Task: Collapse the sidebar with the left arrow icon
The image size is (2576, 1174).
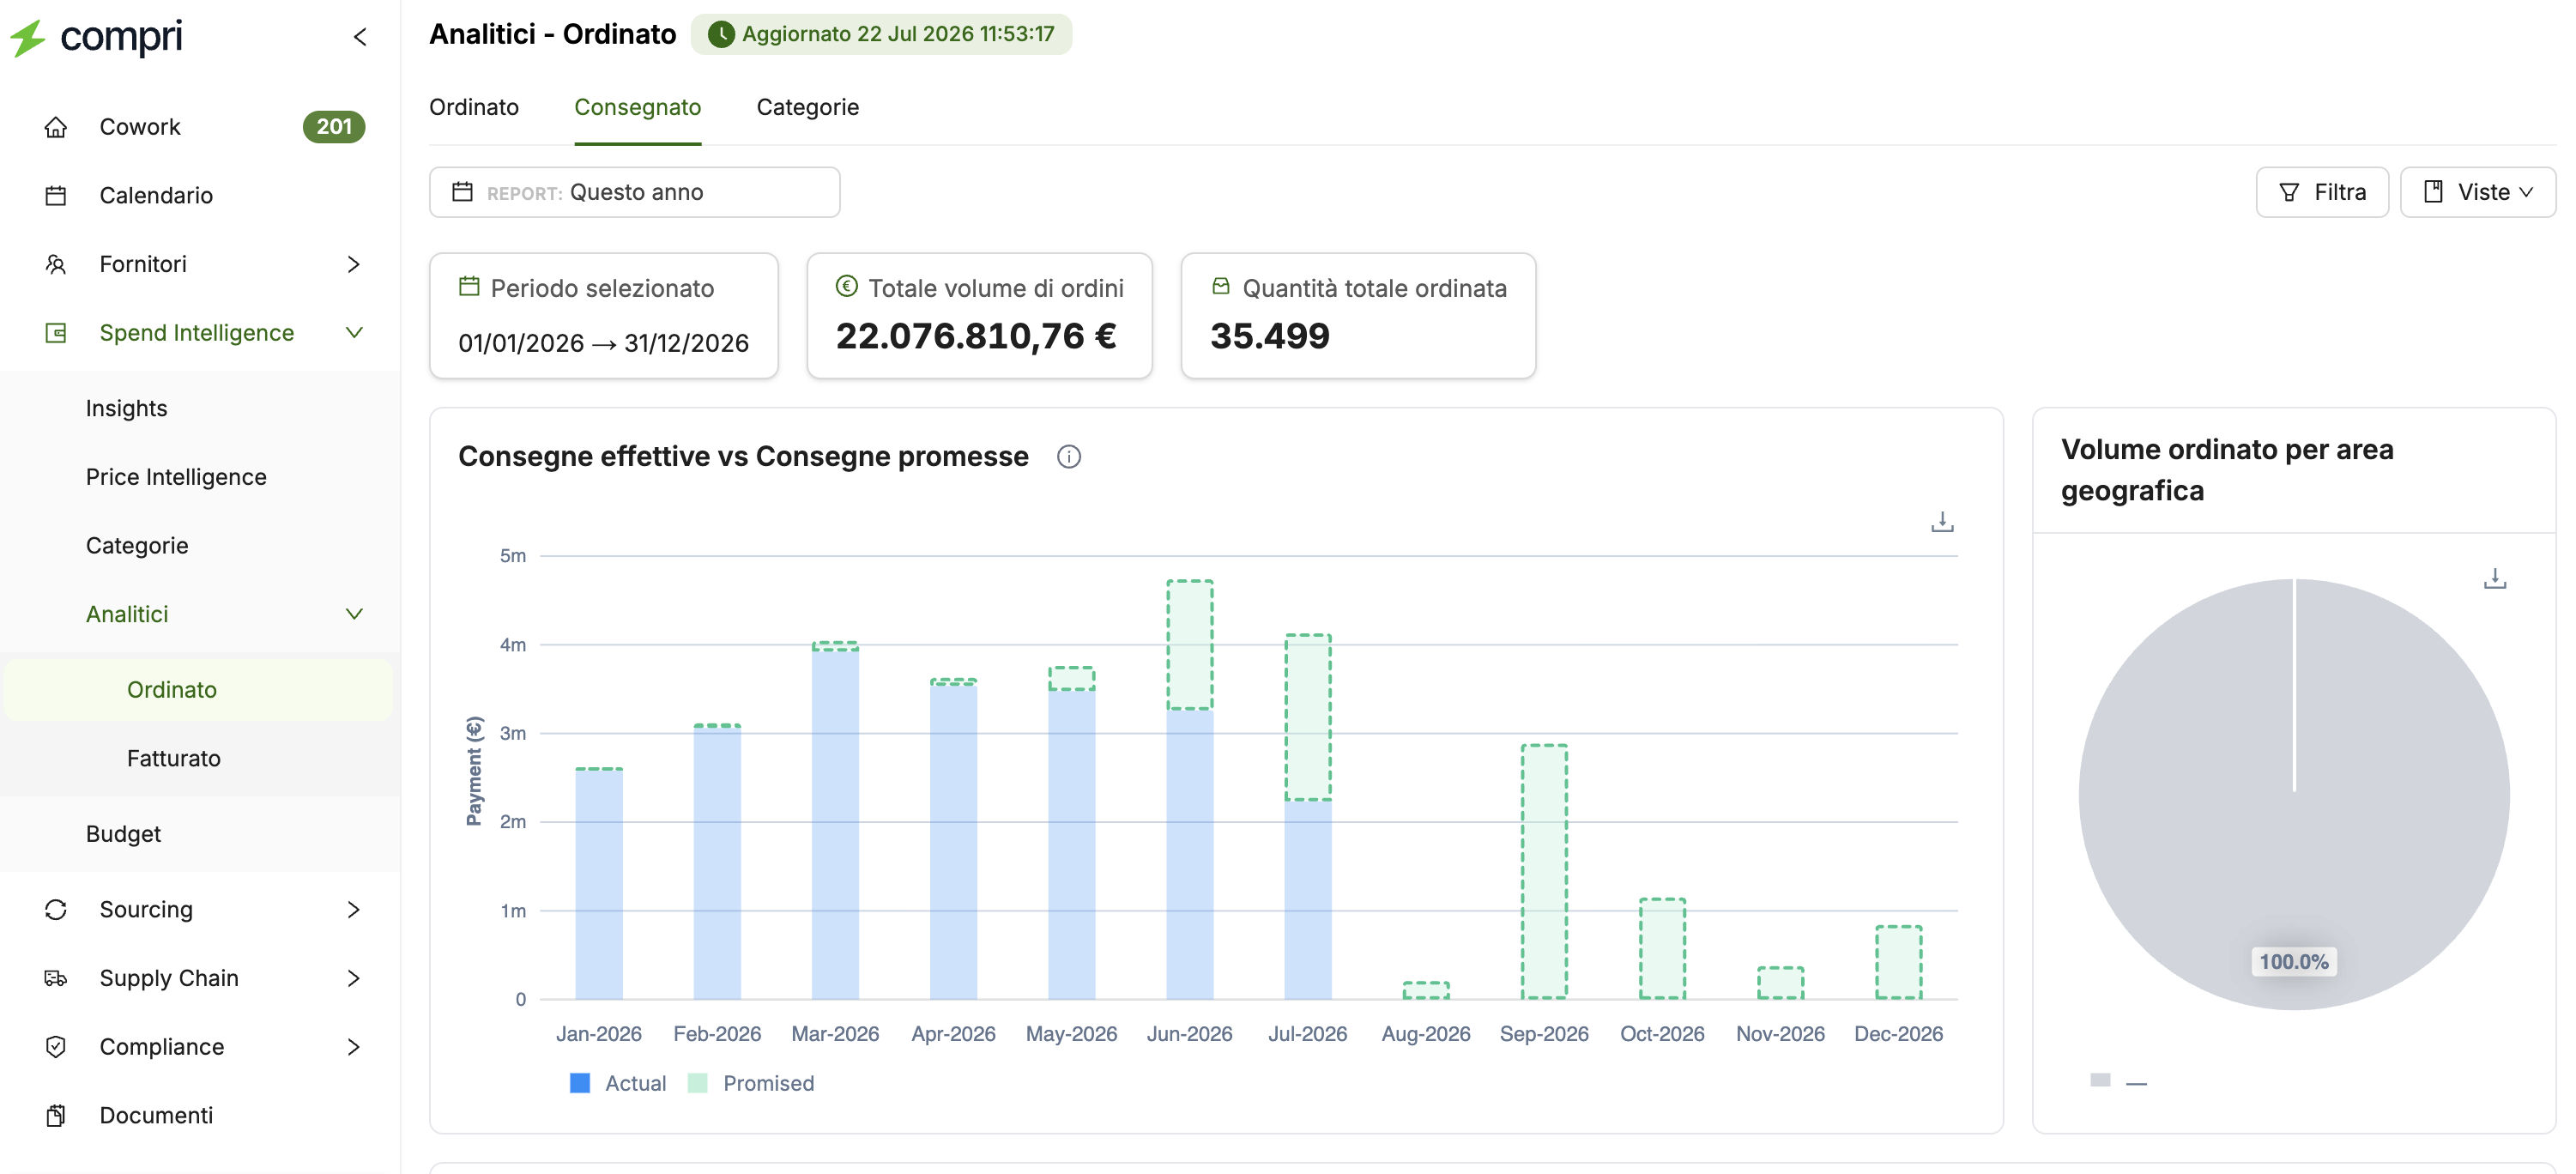Action: [x=360, y=37]
